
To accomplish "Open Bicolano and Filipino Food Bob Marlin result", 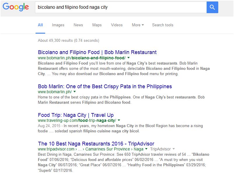I will 97,52.
